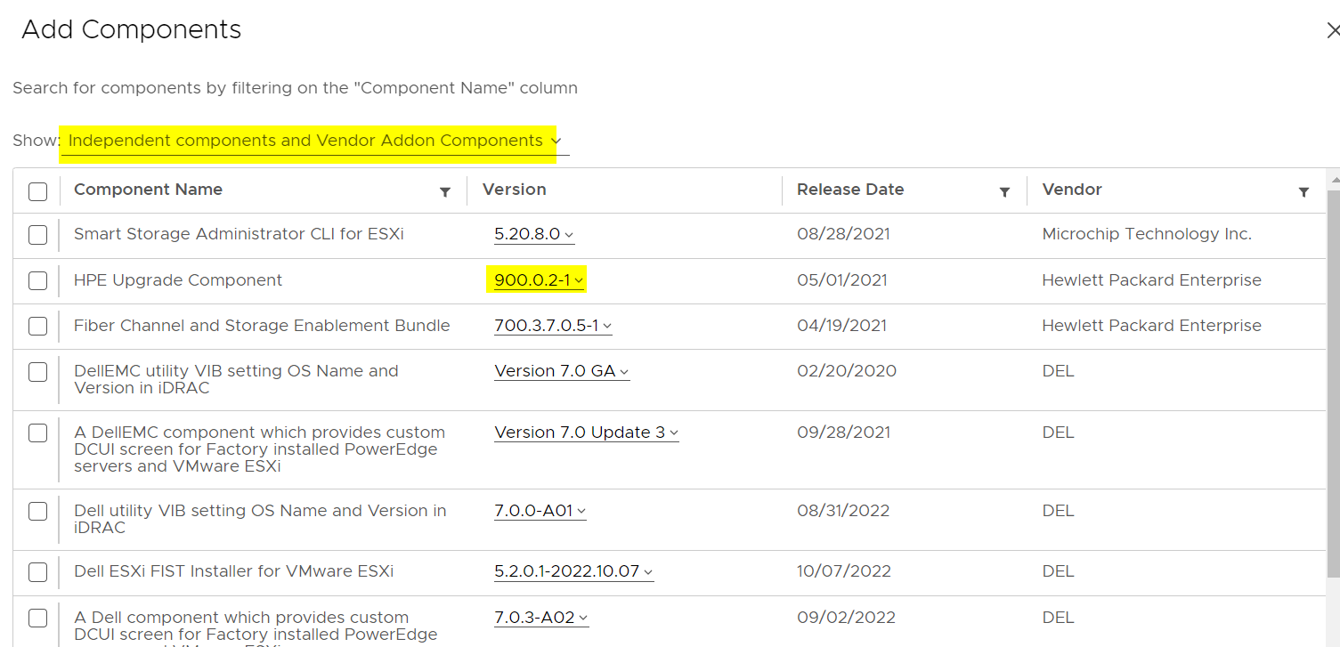Click release date 09/28/2021
The width and height of the screenshot is (1340, 647).
[x=843, y=432]
